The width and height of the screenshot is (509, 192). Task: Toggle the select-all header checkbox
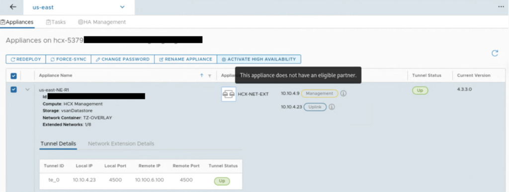coord(13,76)
